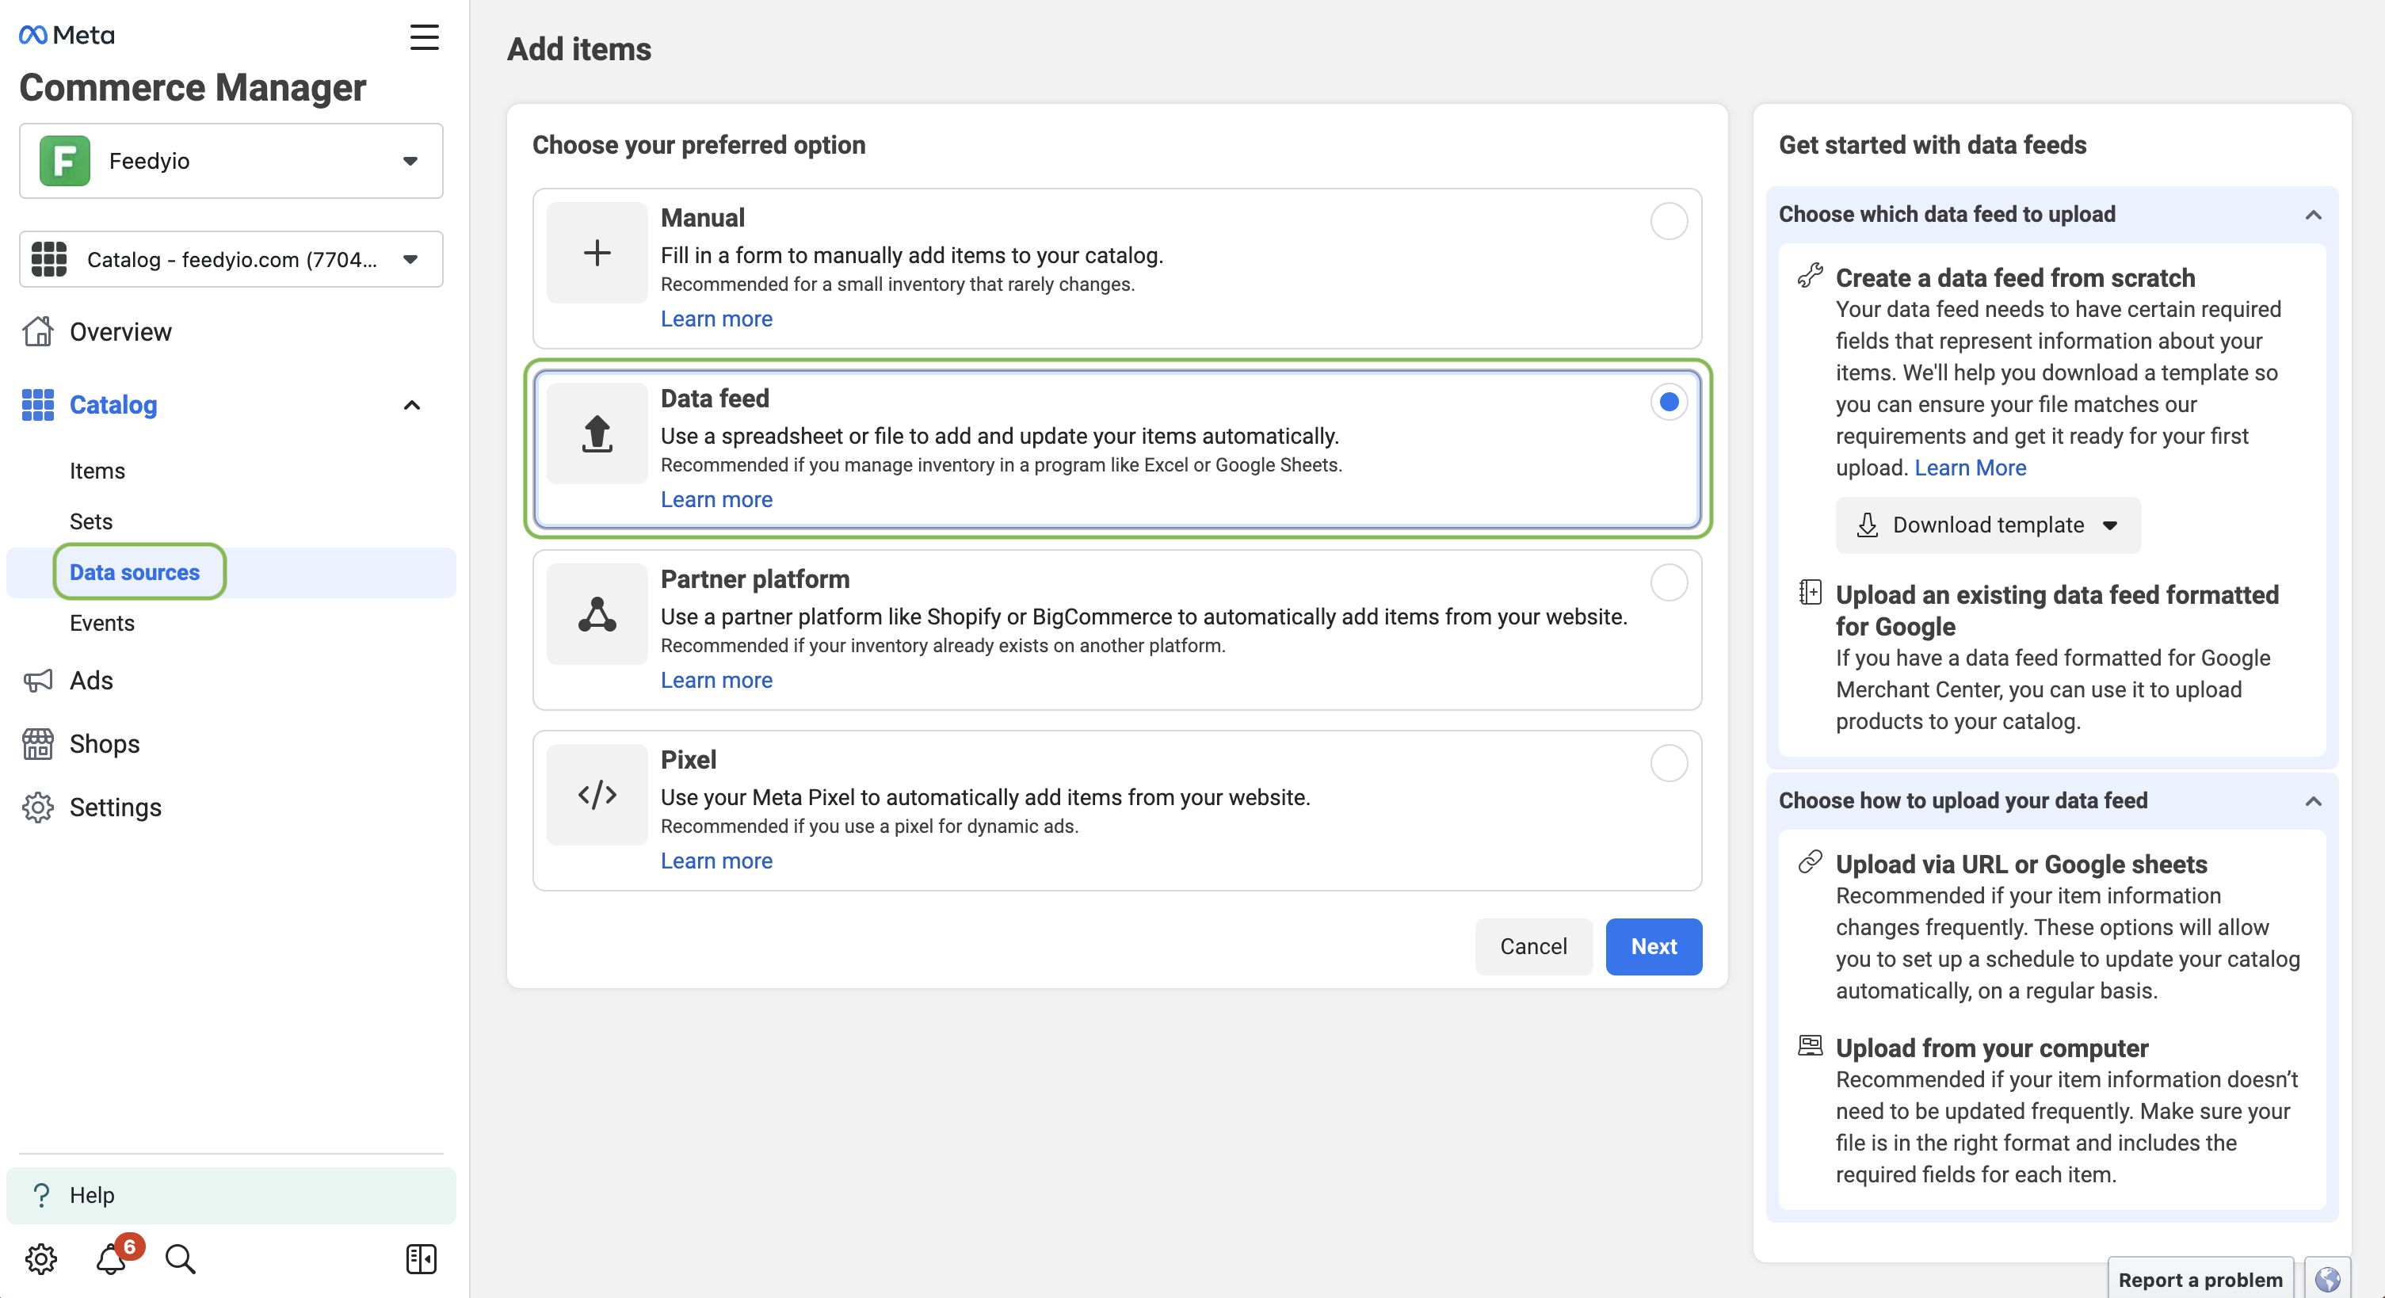Click the globe icon near Report a problem
2385x1298 pixels.
[x=2328, y=1280]
